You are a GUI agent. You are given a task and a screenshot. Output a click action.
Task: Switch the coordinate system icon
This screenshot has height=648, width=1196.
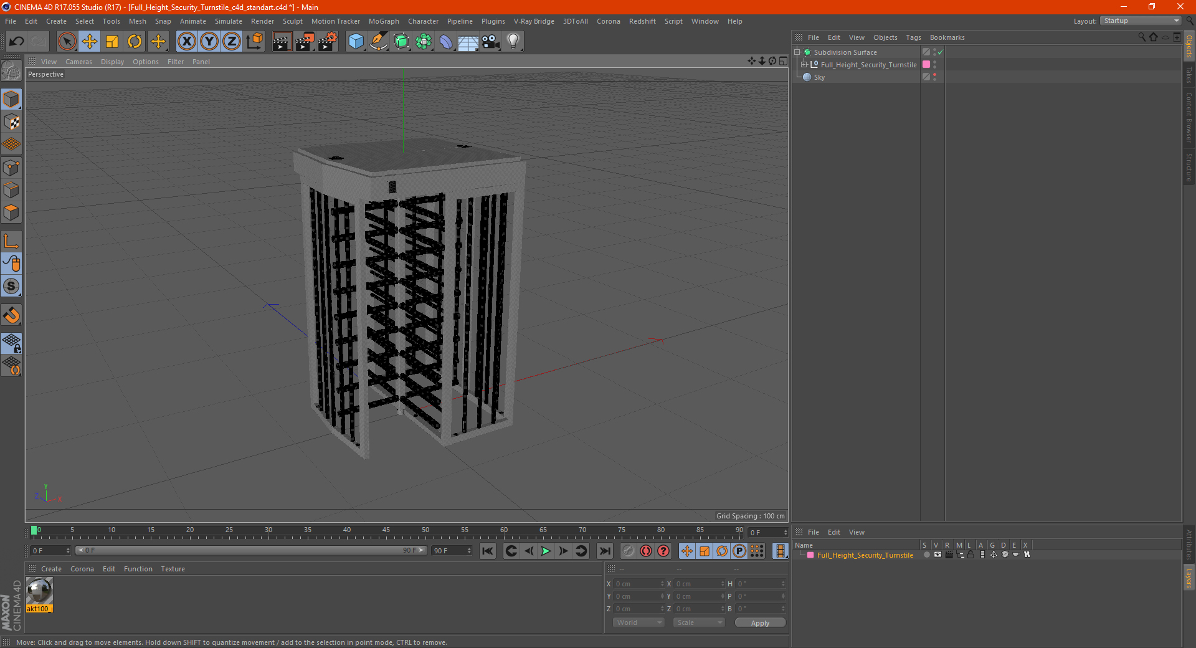(x=254, y=42)
